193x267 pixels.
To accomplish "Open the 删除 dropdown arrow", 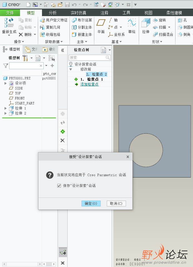I will [x=35, y=34].
